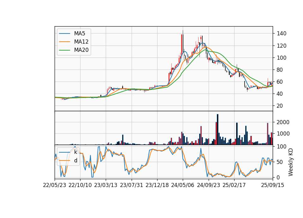
Task: Click the date label 23/03/13
Action: pos(106,185)
